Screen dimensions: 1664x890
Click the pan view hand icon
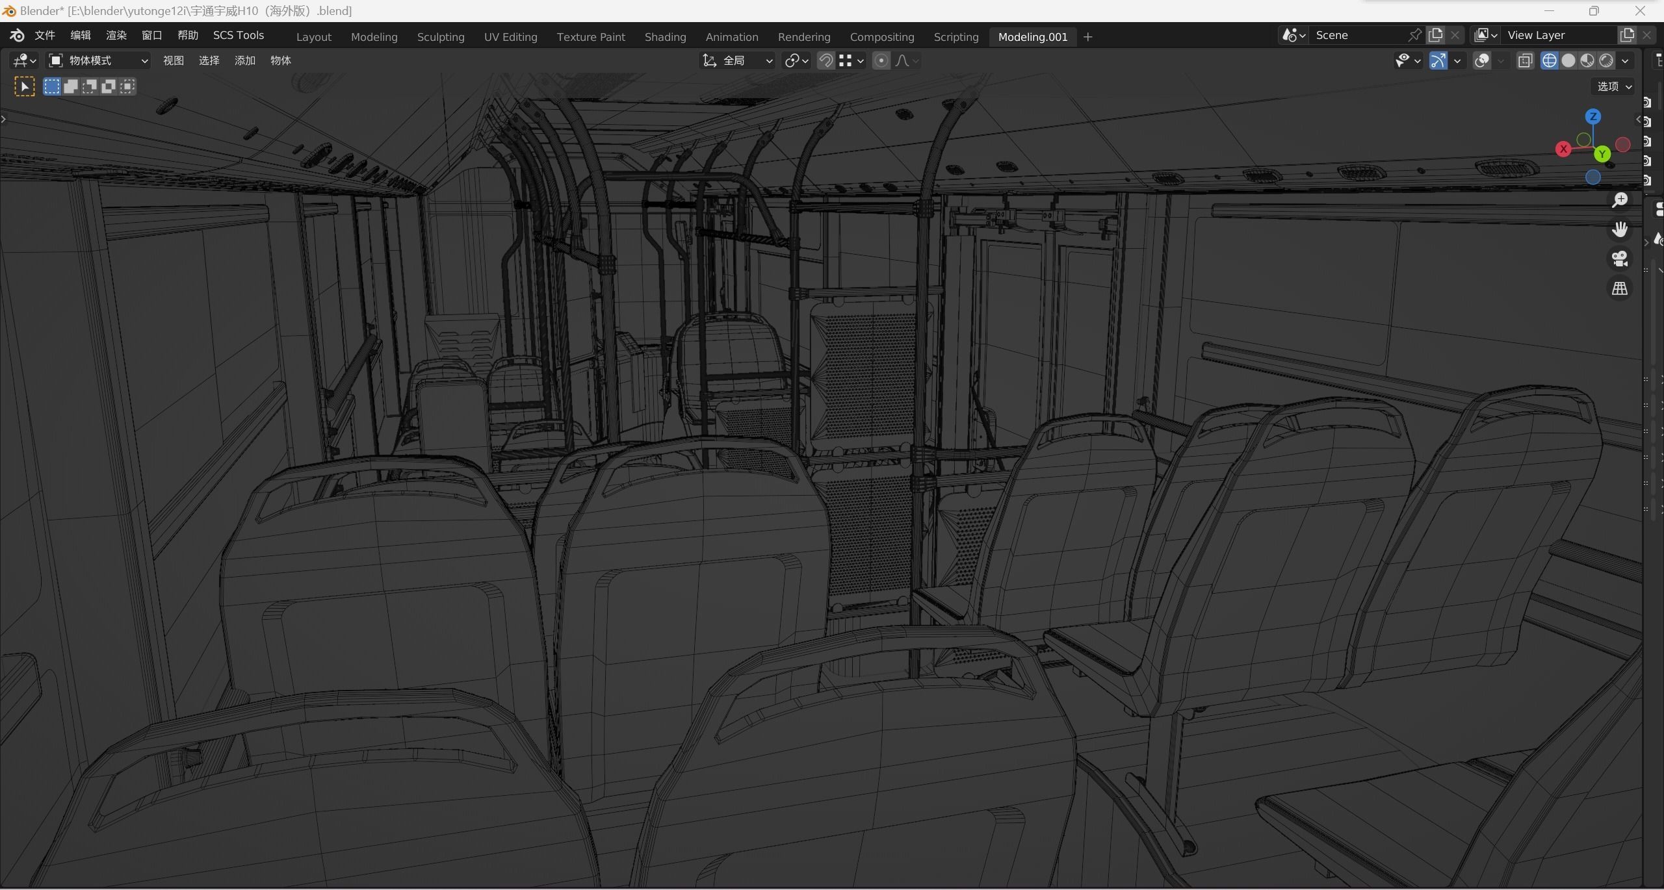pos(1619,229)
